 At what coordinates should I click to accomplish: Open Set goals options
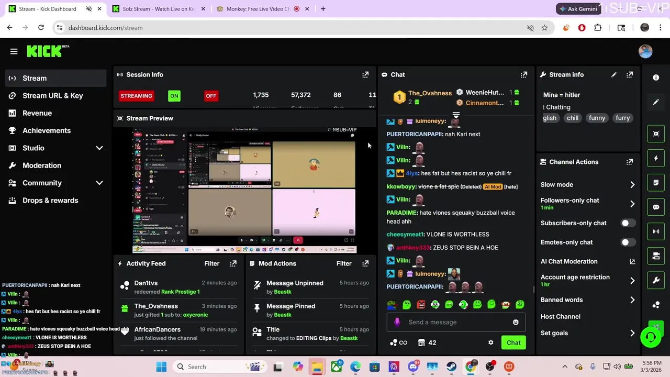point(588,333)
